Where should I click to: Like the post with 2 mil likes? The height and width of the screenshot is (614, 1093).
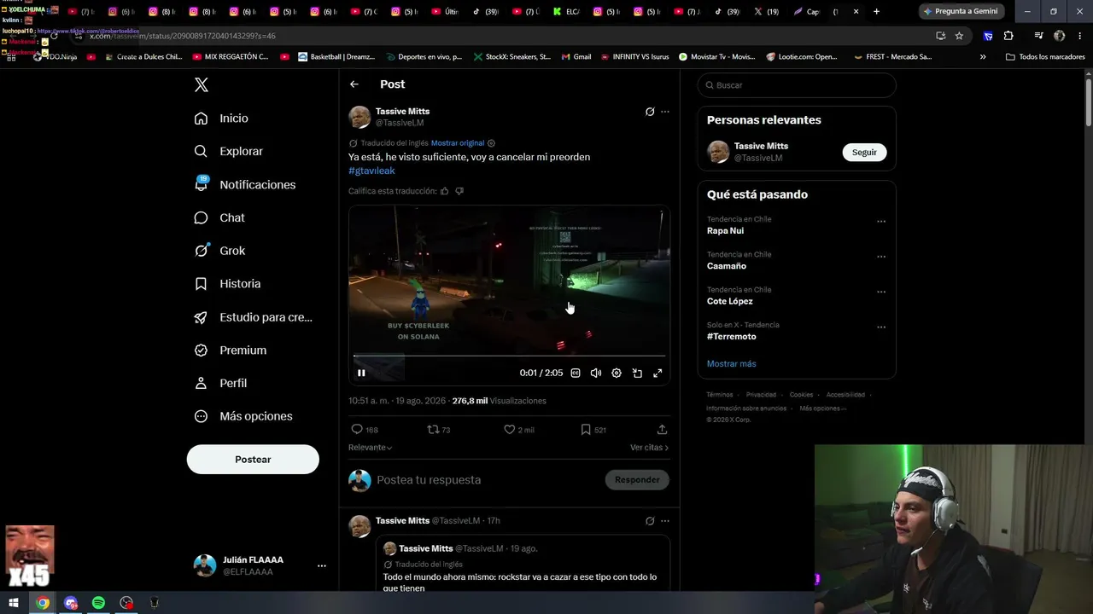tap(510, 430)
